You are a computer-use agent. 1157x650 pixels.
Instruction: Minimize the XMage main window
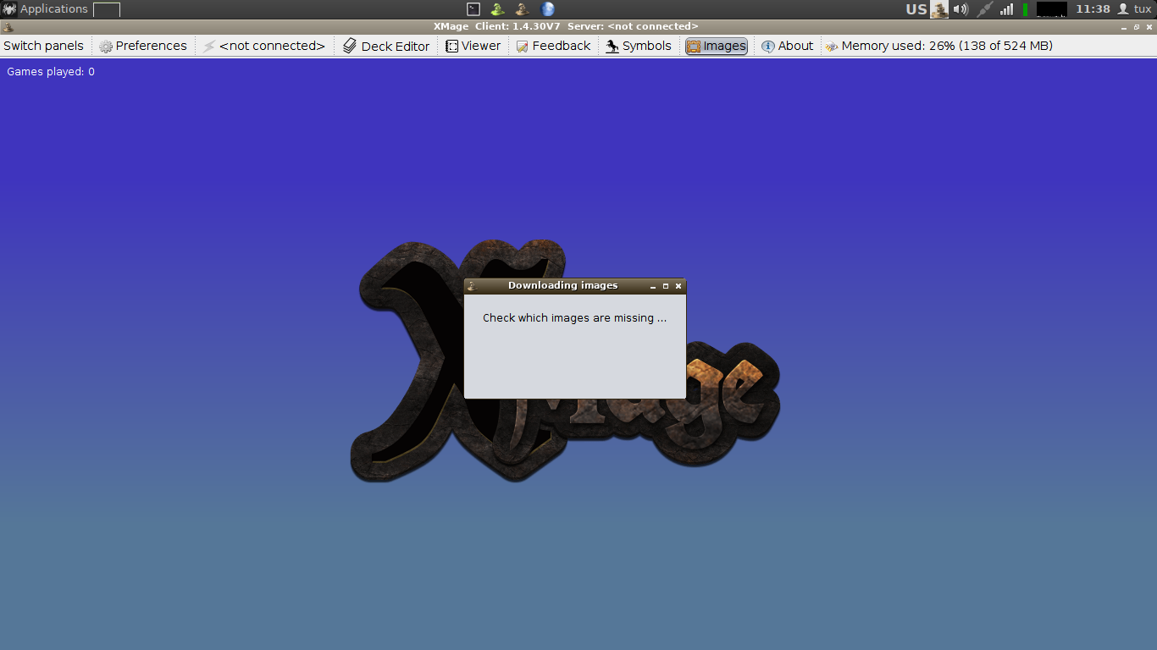1124,27
